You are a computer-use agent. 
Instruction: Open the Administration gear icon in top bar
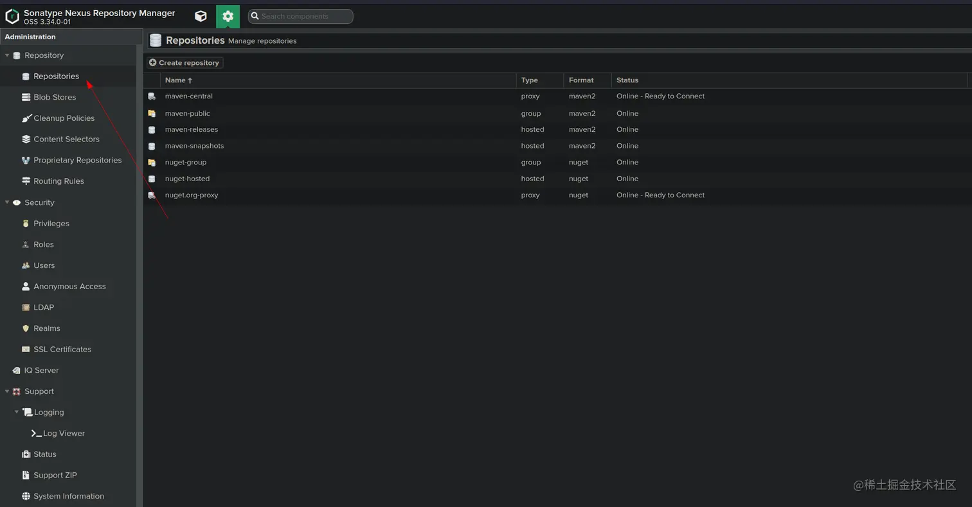(228, 16)
